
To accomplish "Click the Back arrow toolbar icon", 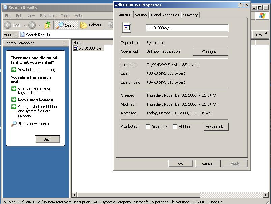I will (x=8, y=25).
